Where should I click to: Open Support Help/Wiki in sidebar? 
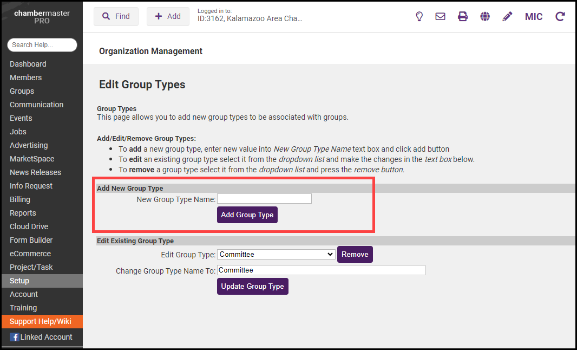(x=41, y=321)
